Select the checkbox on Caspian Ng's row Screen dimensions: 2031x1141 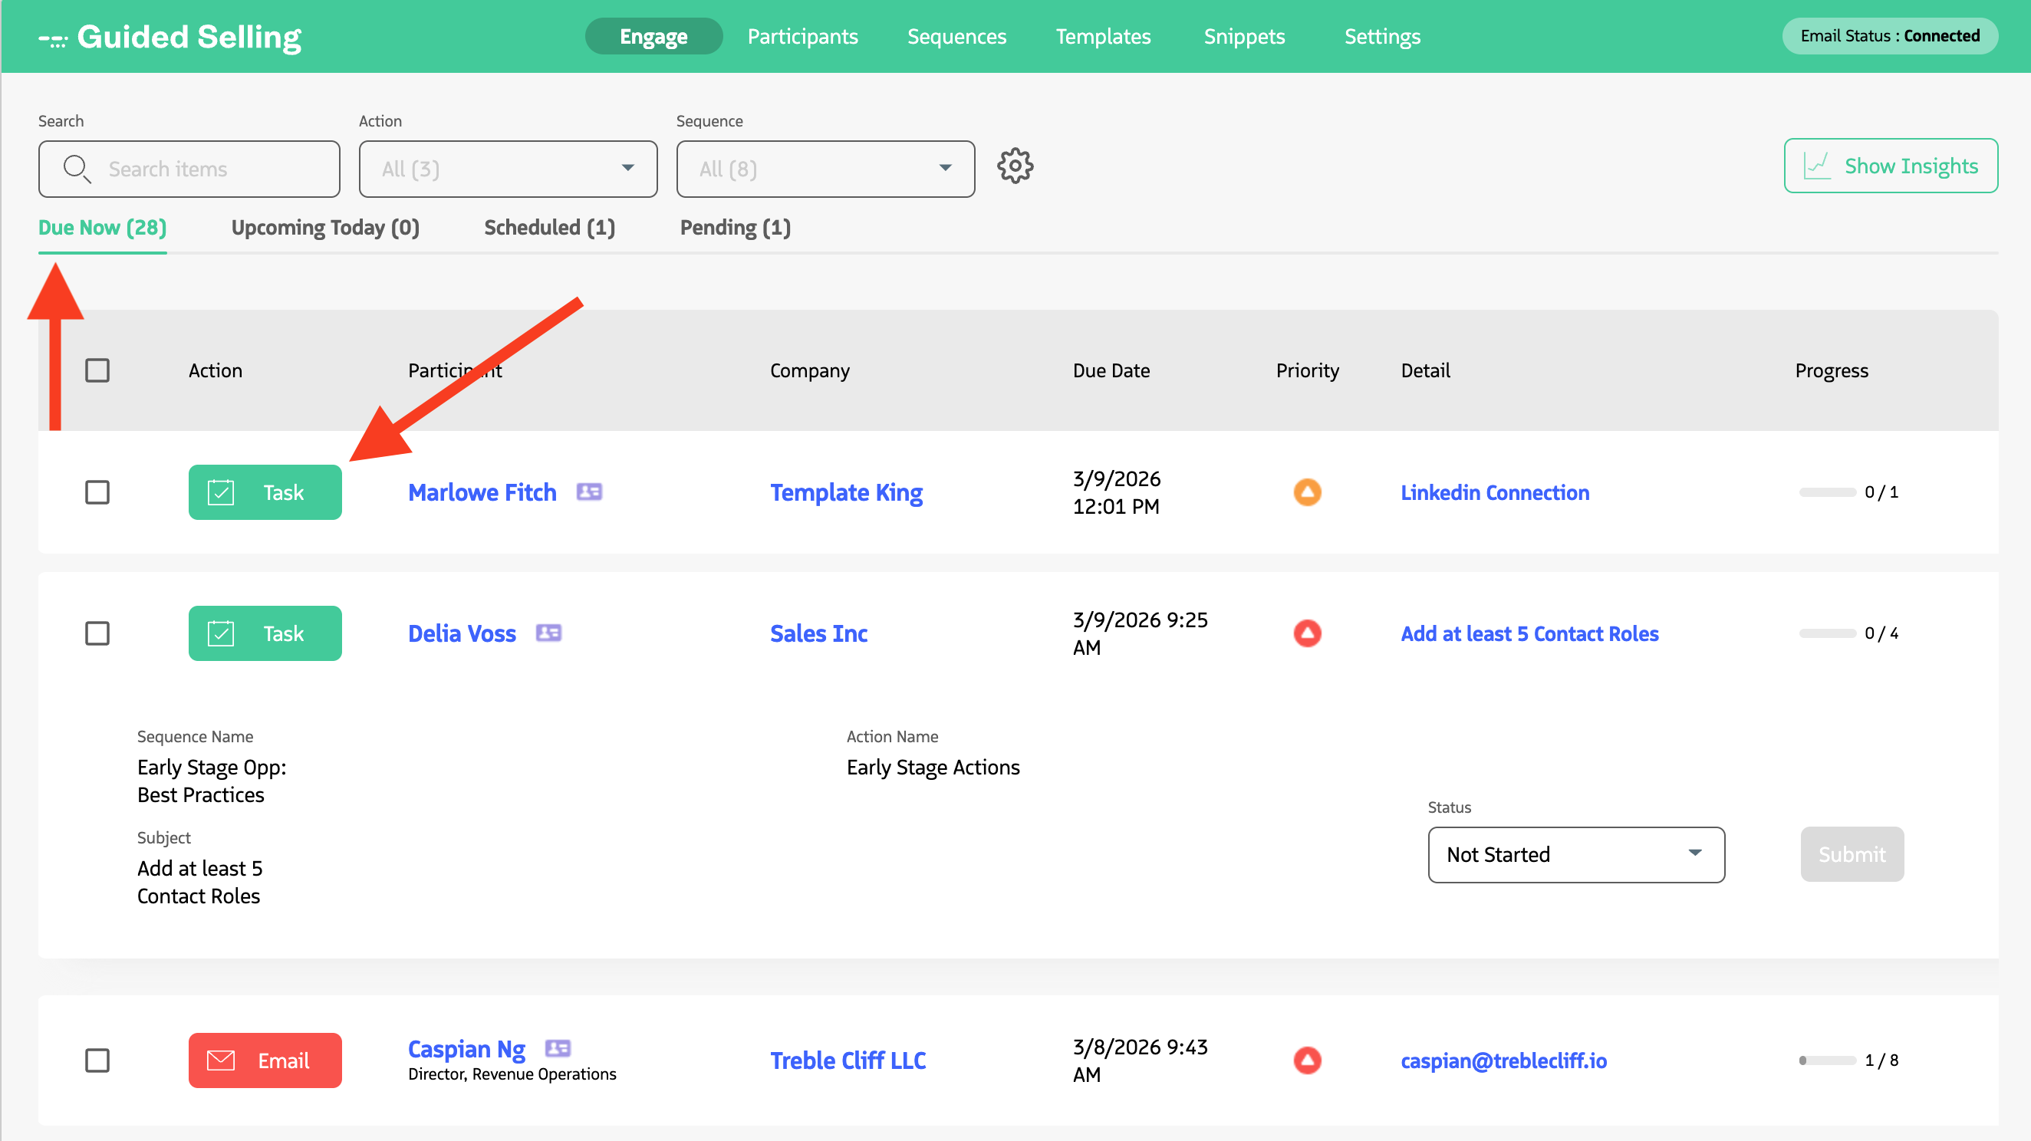pos(97,1060)
